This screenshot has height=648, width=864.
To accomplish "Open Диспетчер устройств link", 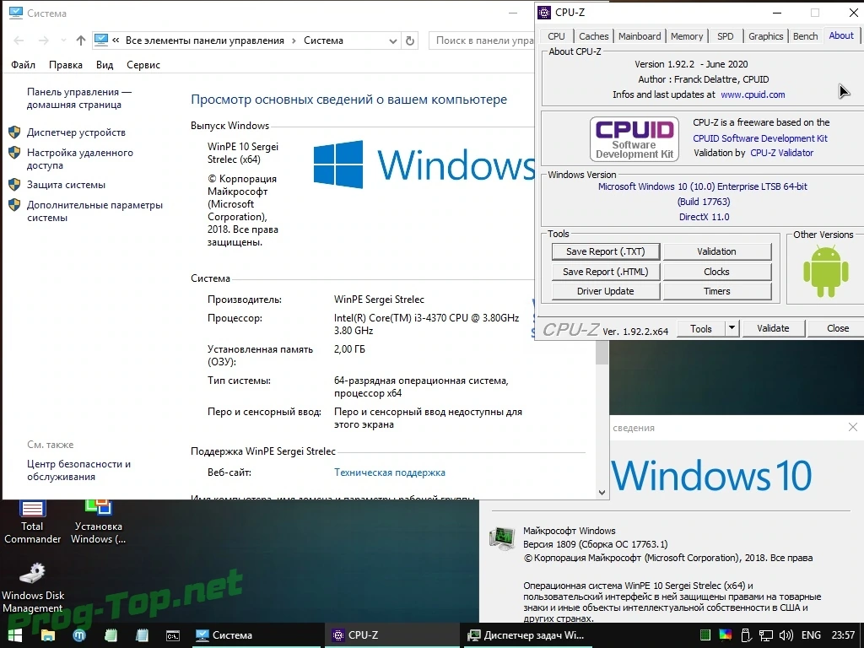I will (76, 132).
